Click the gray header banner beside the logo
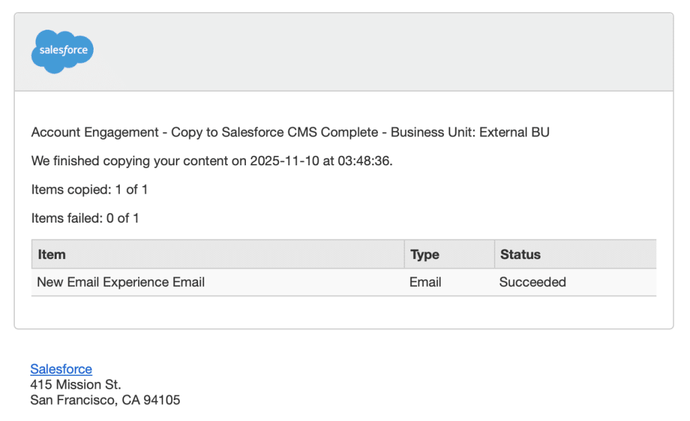This screenshot has width=690, height=421. 377,52
